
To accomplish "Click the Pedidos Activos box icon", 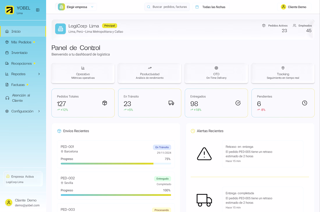I will click(264, 26).
